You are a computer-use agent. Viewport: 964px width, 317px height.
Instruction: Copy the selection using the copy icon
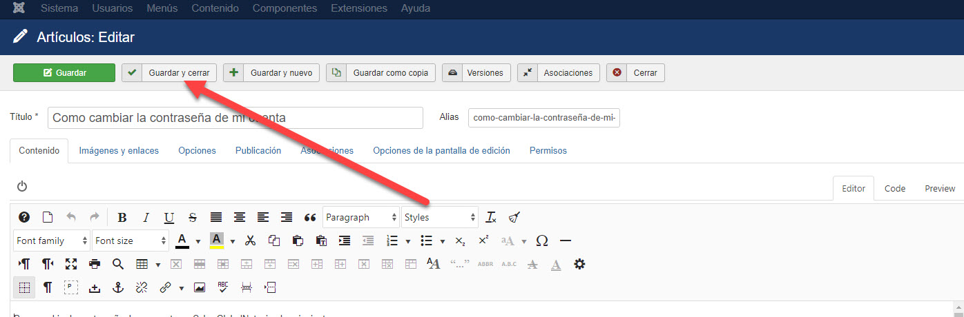[x=274, y=241]
